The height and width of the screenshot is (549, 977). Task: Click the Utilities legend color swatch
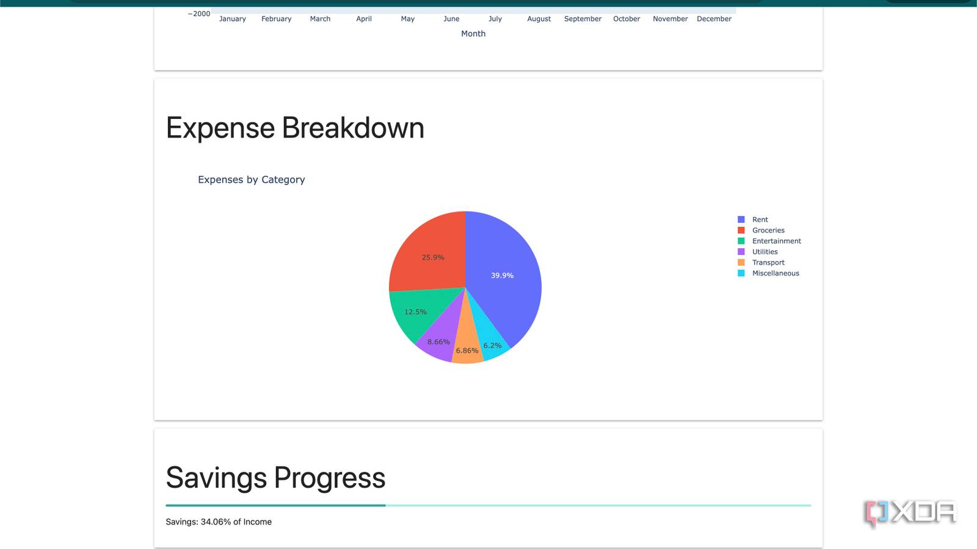point(741,251)
